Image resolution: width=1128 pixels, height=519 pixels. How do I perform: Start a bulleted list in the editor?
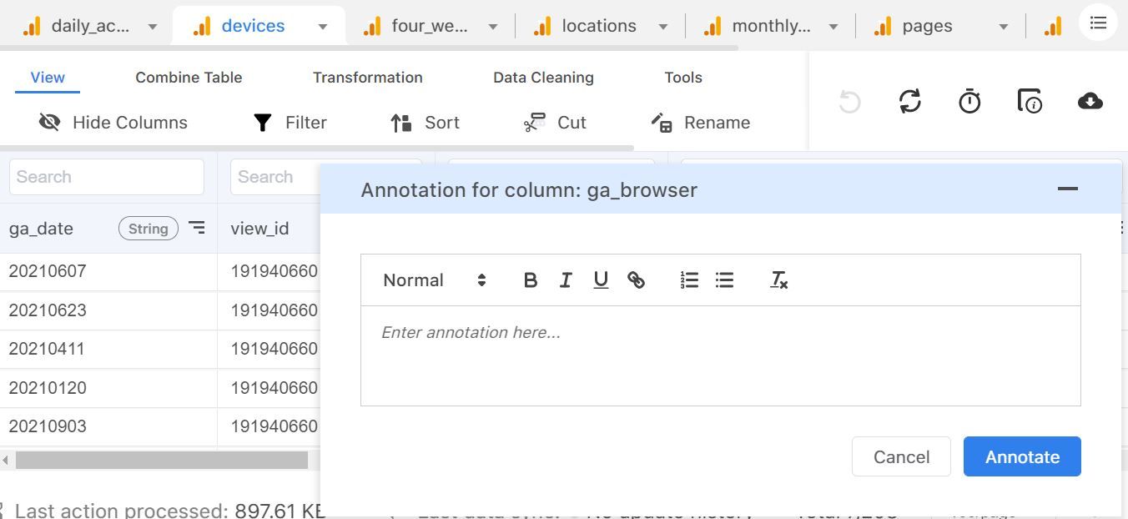pyautogui.click(x=724, y=280)
